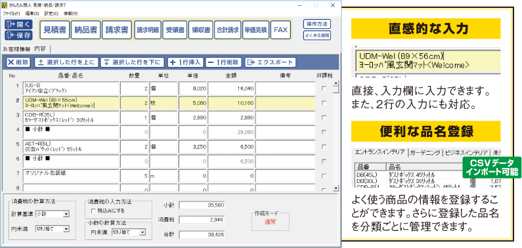This screenshot has width=522, height=248.
Task: Move selected row up (選択した行を上に)
Action: [x=66, y=62]
